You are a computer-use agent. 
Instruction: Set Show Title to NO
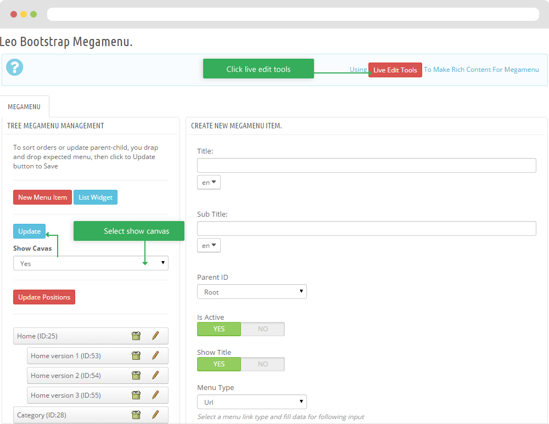[263, 364]
